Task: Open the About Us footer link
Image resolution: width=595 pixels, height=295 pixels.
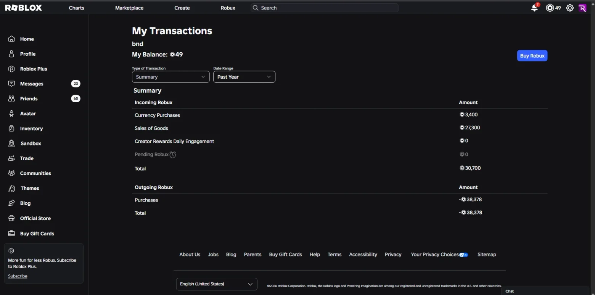Action: tap(190, 255)
